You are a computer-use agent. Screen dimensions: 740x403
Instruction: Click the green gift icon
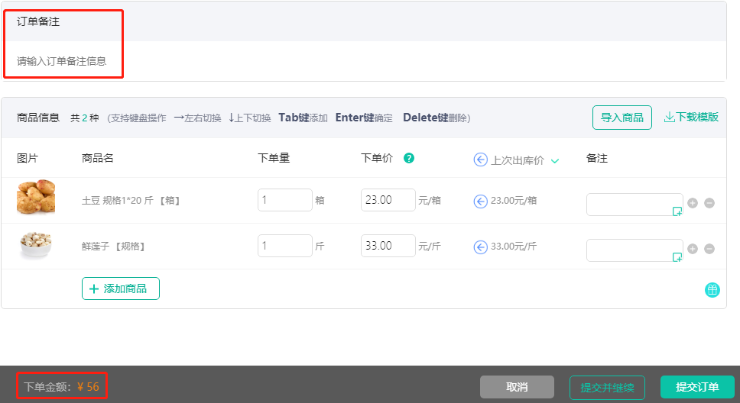point(712,290)
